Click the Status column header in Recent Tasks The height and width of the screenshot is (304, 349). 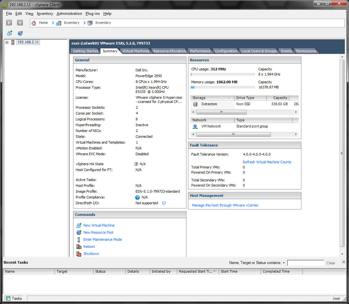pyautogui.click(x=109, y=271)
